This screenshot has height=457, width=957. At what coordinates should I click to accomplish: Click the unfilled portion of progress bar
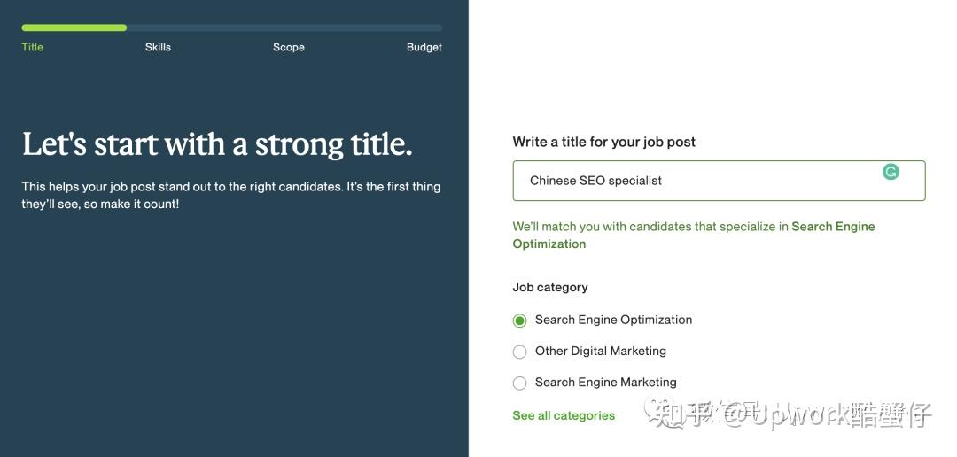tap(284, 28)
